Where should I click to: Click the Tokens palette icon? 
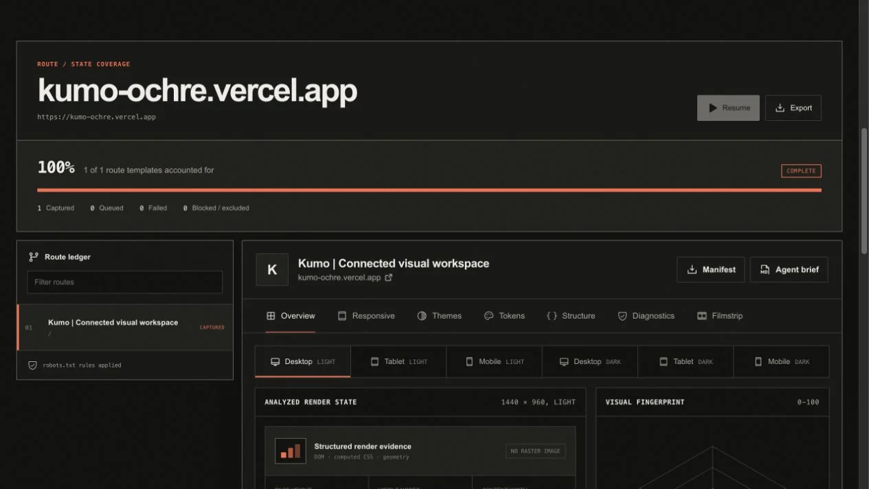[x=489, y=316]
